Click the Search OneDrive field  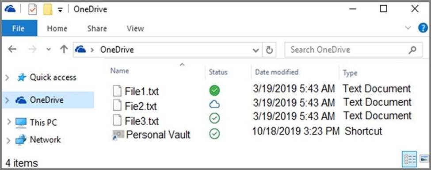[x=353, y=50]
